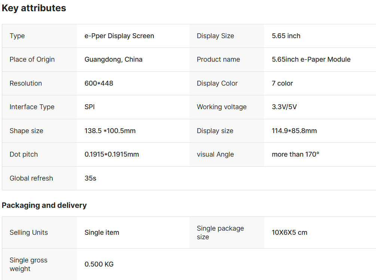Select the 5.65inch e-Paper Module product name
The image size is (376, 280).
(311, 59)
